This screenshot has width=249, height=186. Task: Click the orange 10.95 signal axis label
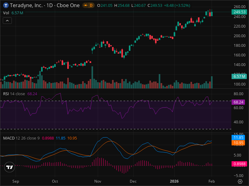click(x=238, y=143)
